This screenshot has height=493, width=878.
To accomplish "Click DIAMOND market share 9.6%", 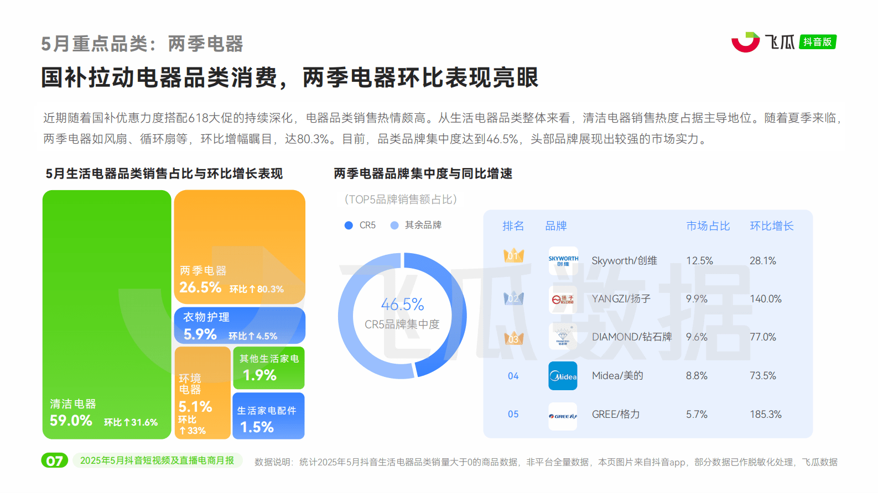I will click(x=697, y=337).
